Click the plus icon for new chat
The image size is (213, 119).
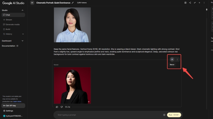point(199,3)
